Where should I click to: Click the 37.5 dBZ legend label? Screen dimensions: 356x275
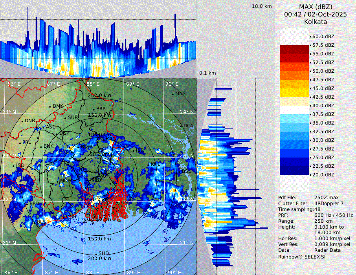click(x=323, y=114)
